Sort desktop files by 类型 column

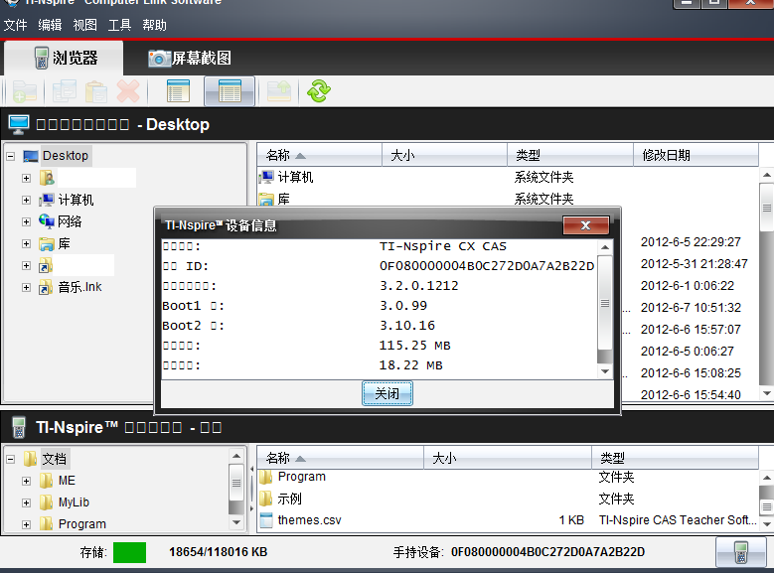coord(570,155)
